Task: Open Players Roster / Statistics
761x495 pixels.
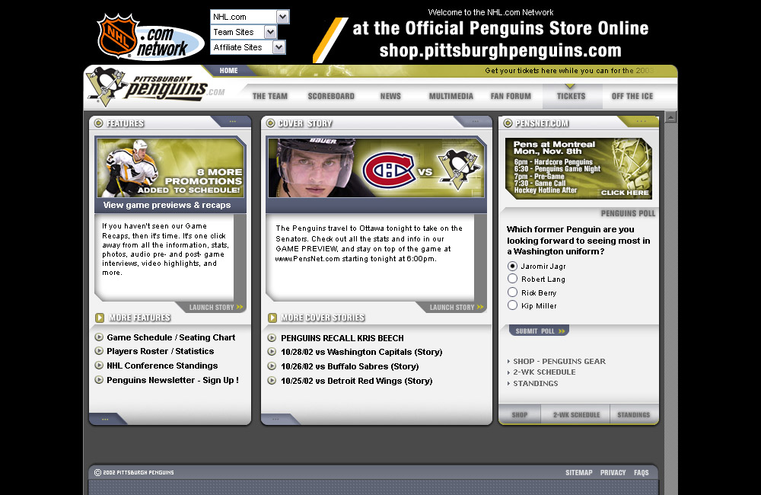Action: (160, 351)
